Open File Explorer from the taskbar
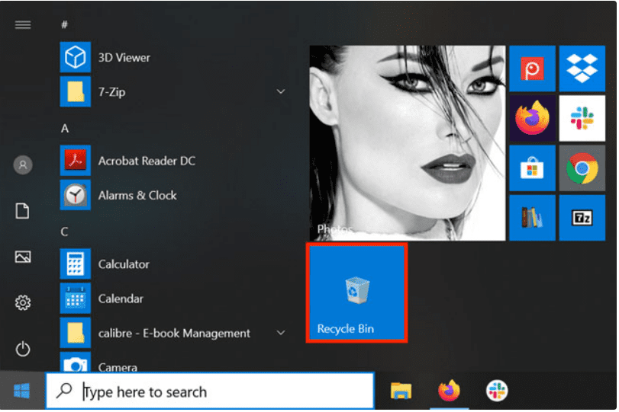Image resolution: width=619 pixels, height=412 pixels. pyautogui.click(x=401, y=391)
